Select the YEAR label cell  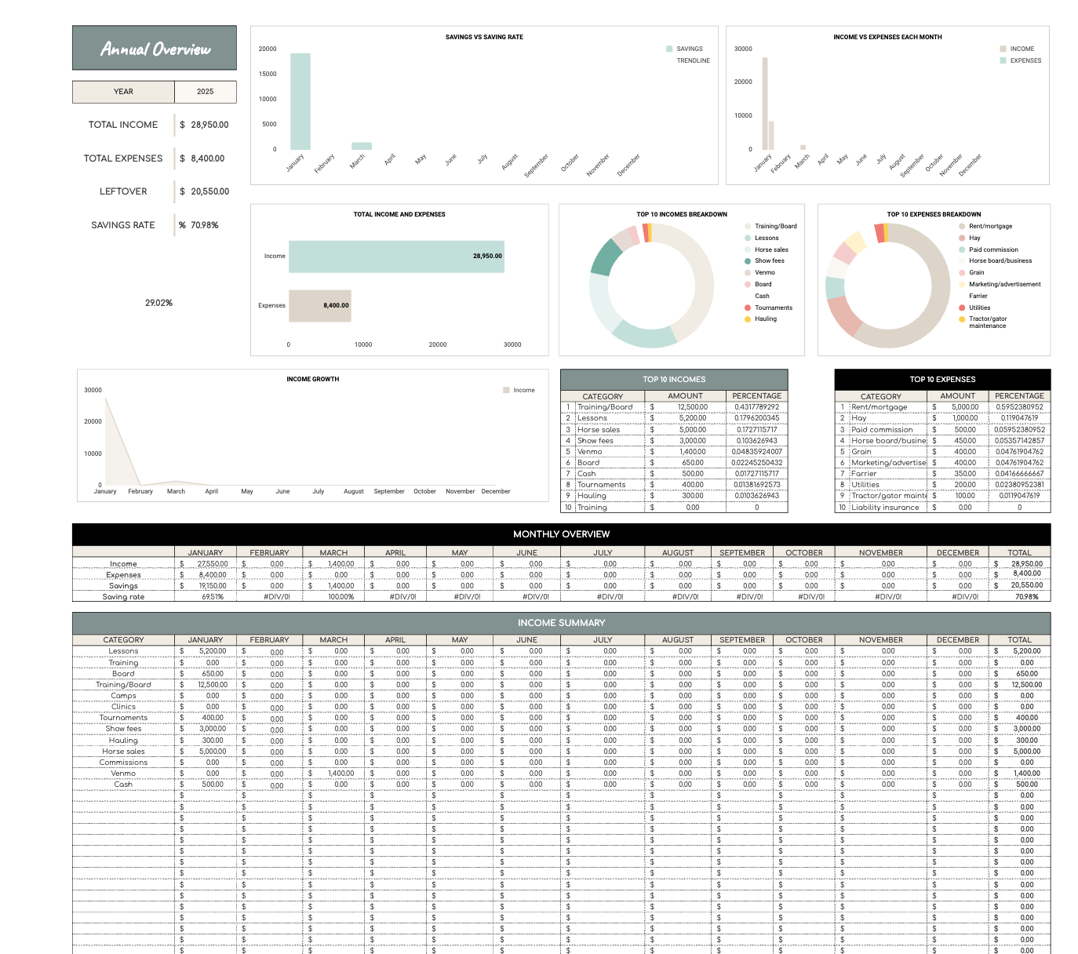pos(123,92)
